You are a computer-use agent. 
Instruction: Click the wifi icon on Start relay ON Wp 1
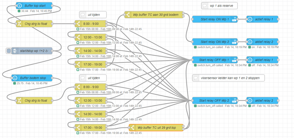pyautogui.click(x=234, y=19)
